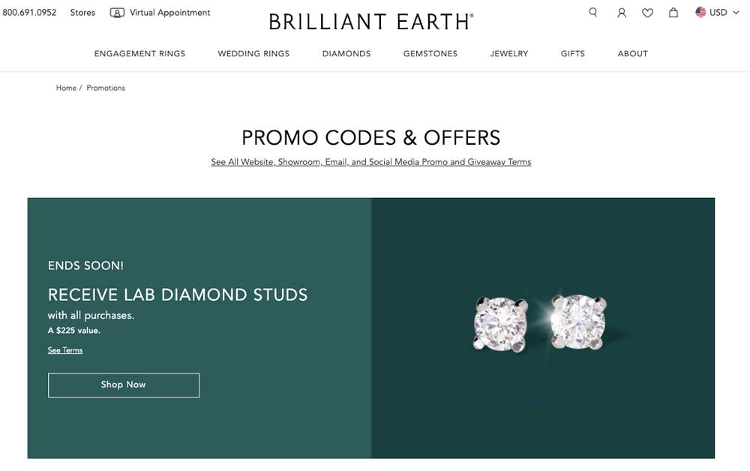Click the search magnifier icon
The width and height of the screenshot is (750, 471).
(593, 12)
